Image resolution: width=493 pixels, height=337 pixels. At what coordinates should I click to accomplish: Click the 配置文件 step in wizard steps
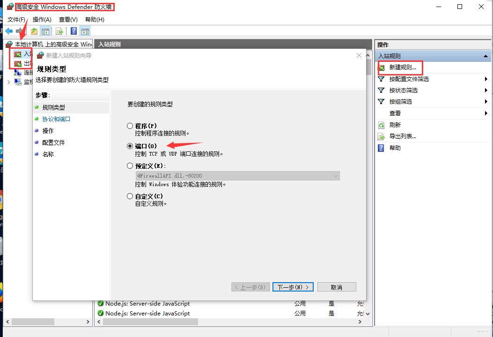click(x=53, y=142)
